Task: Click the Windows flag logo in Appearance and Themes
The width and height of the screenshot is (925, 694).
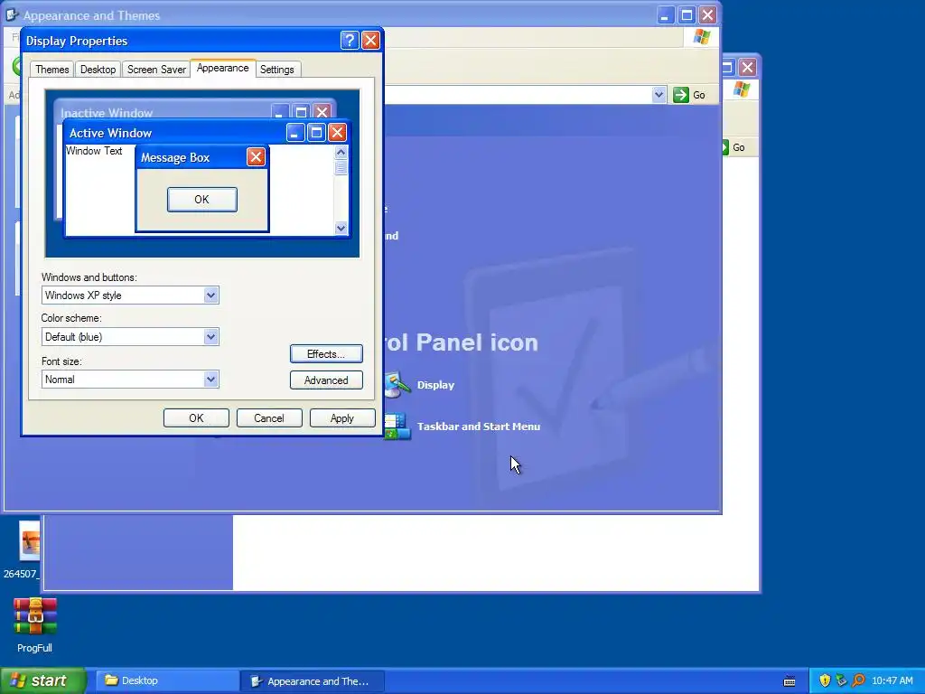Action: (x=702, y=37)
